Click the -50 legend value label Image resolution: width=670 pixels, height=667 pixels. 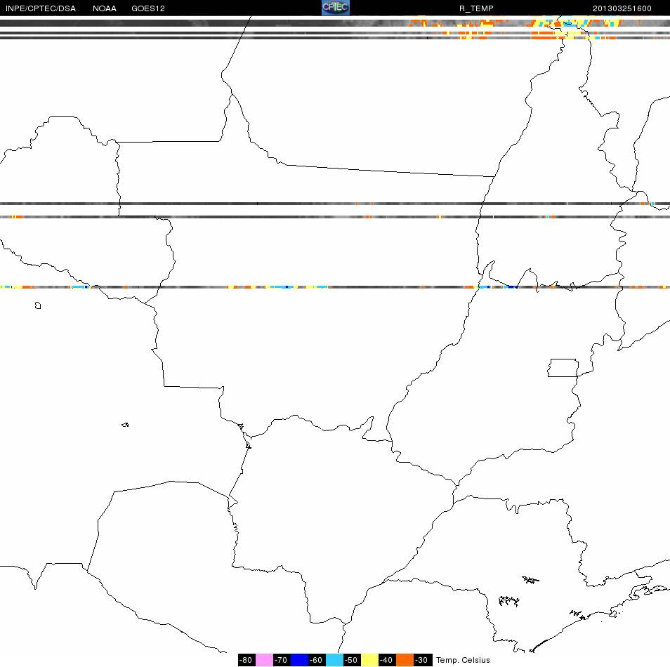click(351, 660)
